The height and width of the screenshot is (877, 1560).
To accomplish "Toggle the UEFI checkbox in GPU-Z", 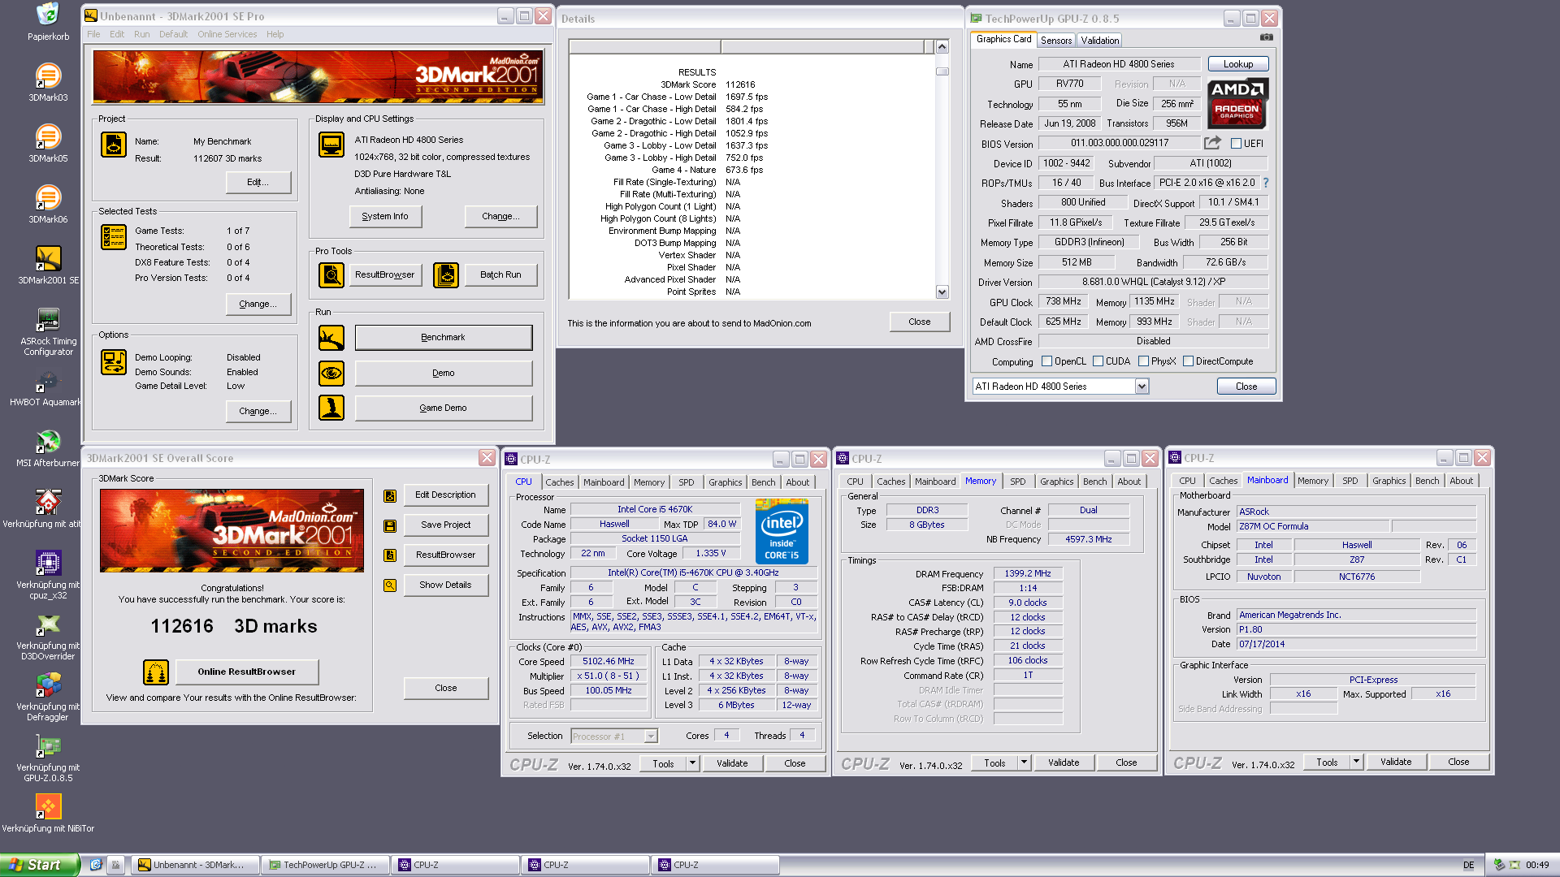I will (x=1236, y=144).
